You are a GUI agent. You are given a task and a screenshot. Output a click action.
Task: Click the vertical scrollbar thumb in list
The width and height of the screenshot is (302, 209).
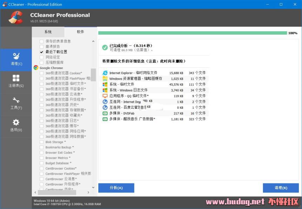coord(93,75)
